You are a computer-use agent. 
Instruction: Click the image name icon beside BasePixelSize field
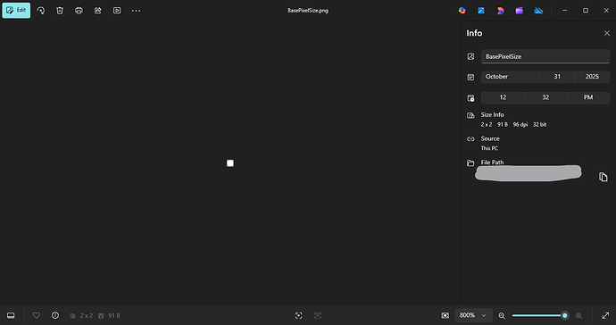470,56
